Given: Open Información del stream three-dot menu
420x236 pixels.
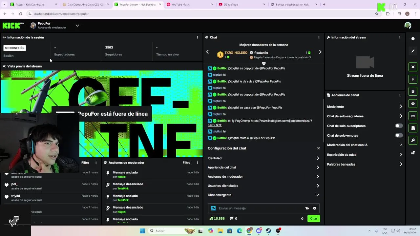Looking at the screenshot, I should tap(400, 37).
